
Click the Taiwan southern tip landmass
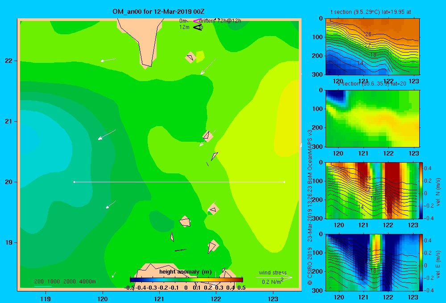tap(142, 40)
